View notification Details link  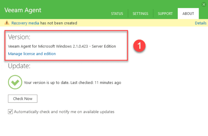pyautogui.click(x=201, y=23)
